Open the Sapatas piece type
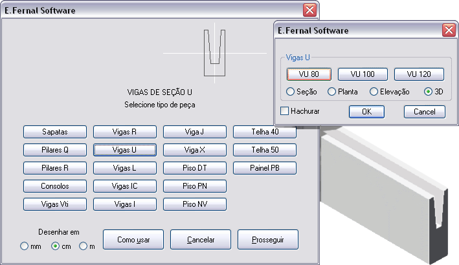459x265 pixels. click(x=54, y=132)
